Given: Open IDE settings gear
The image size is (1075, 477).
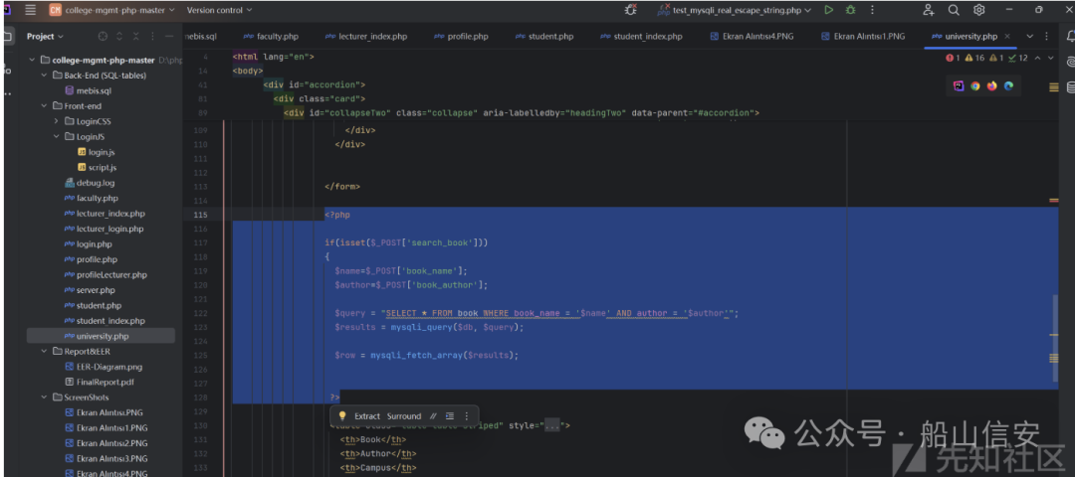Looking at the screenshot, I should click(x=979, y=10).
